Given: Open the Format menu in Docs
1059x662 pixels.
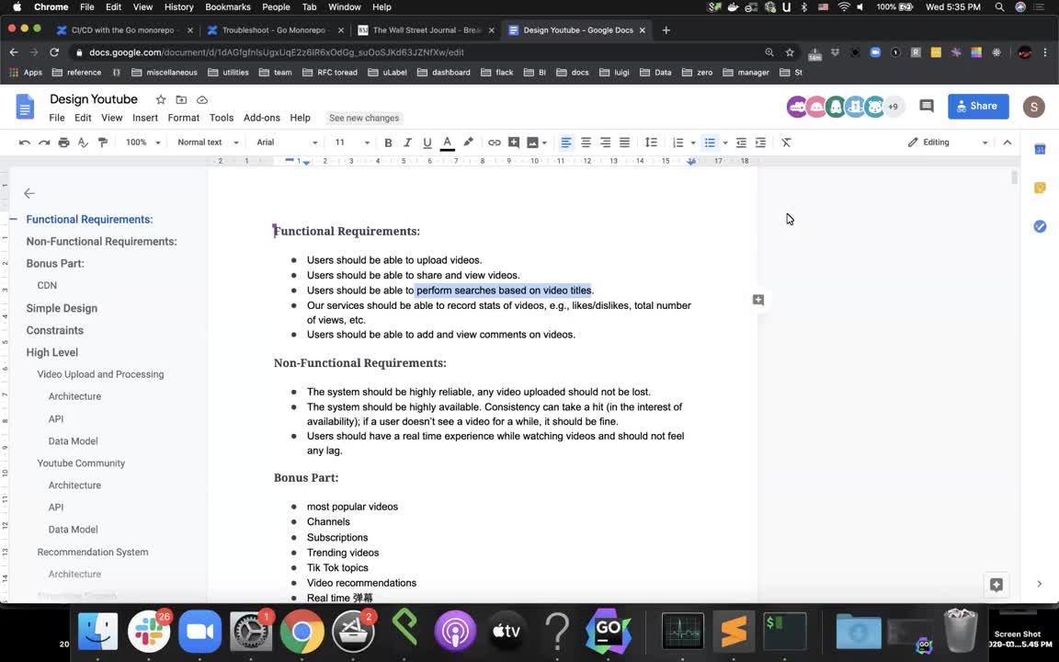Looking at the screenshot, I should (x=184, y=118).
